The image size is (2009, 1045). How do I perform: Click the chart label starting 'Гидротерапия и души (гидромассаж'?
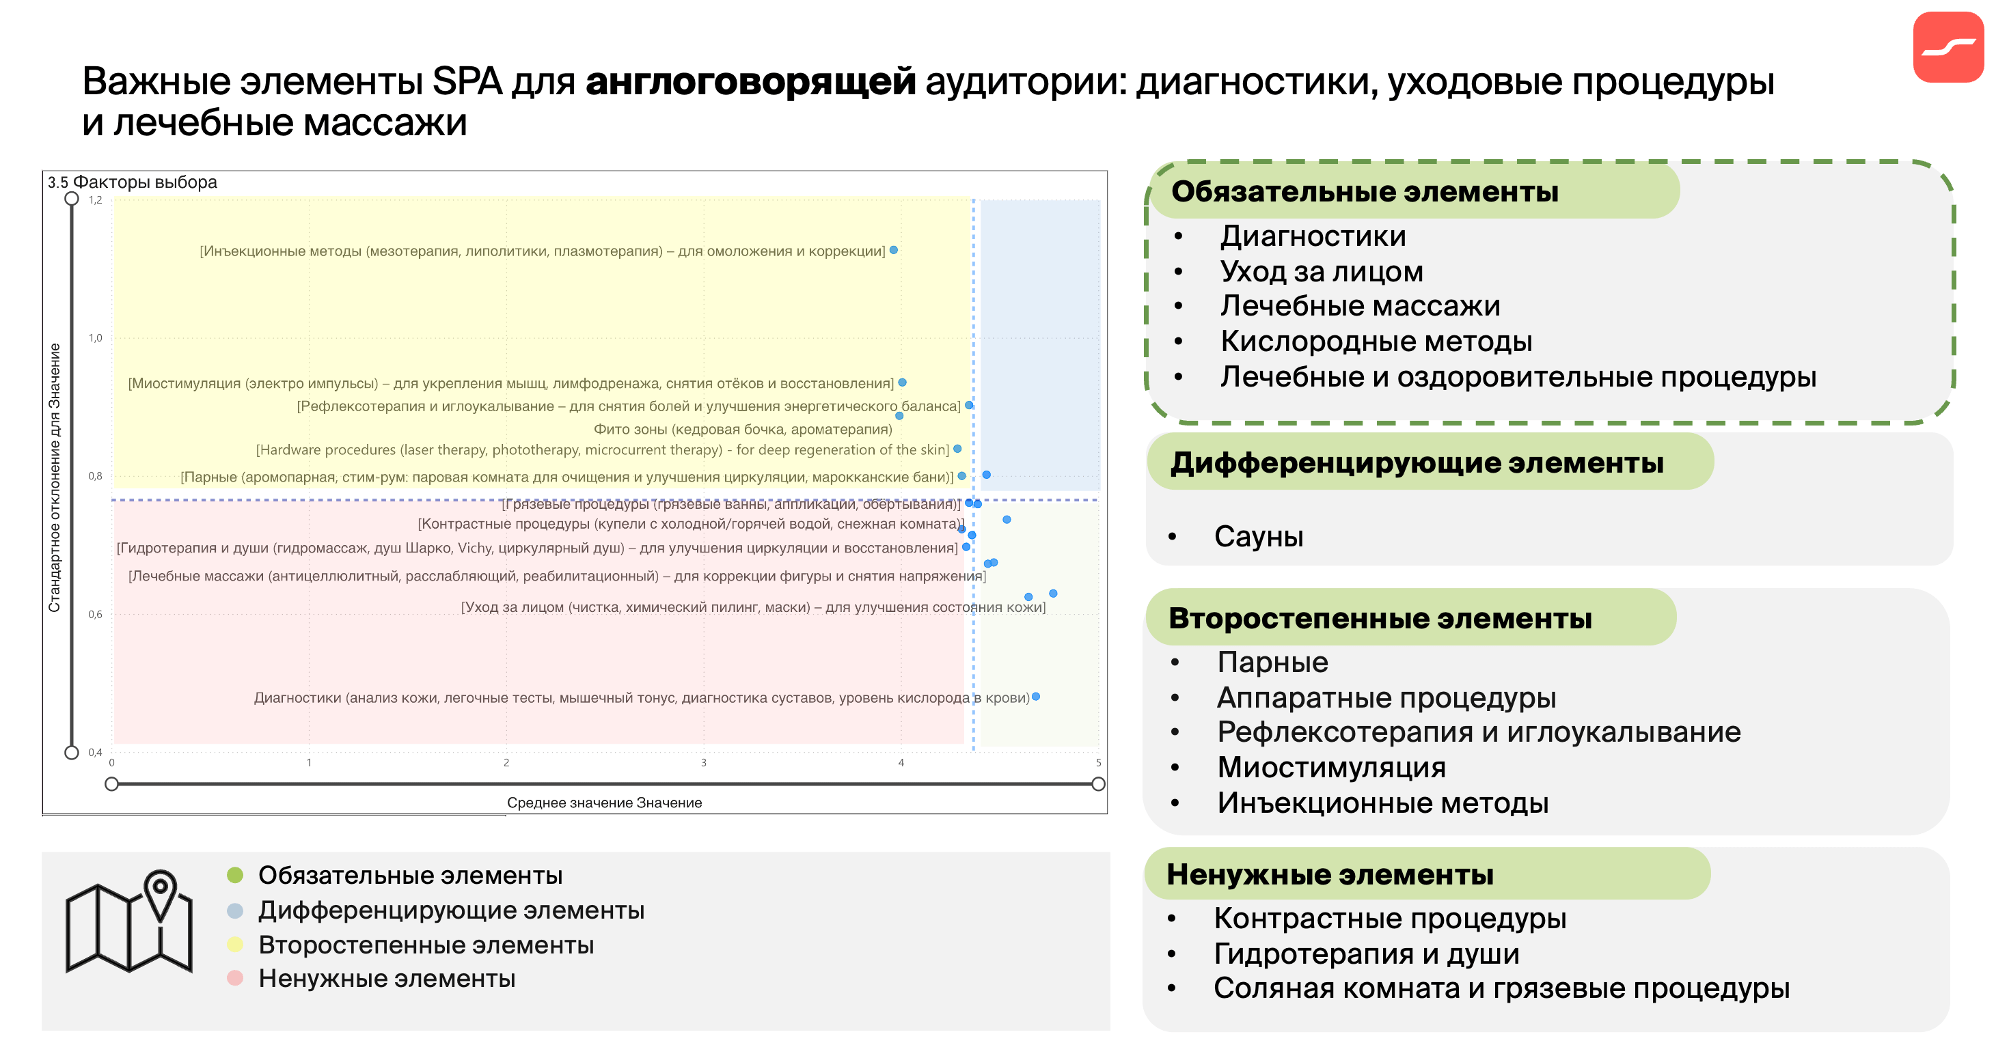tap(537, 548)
